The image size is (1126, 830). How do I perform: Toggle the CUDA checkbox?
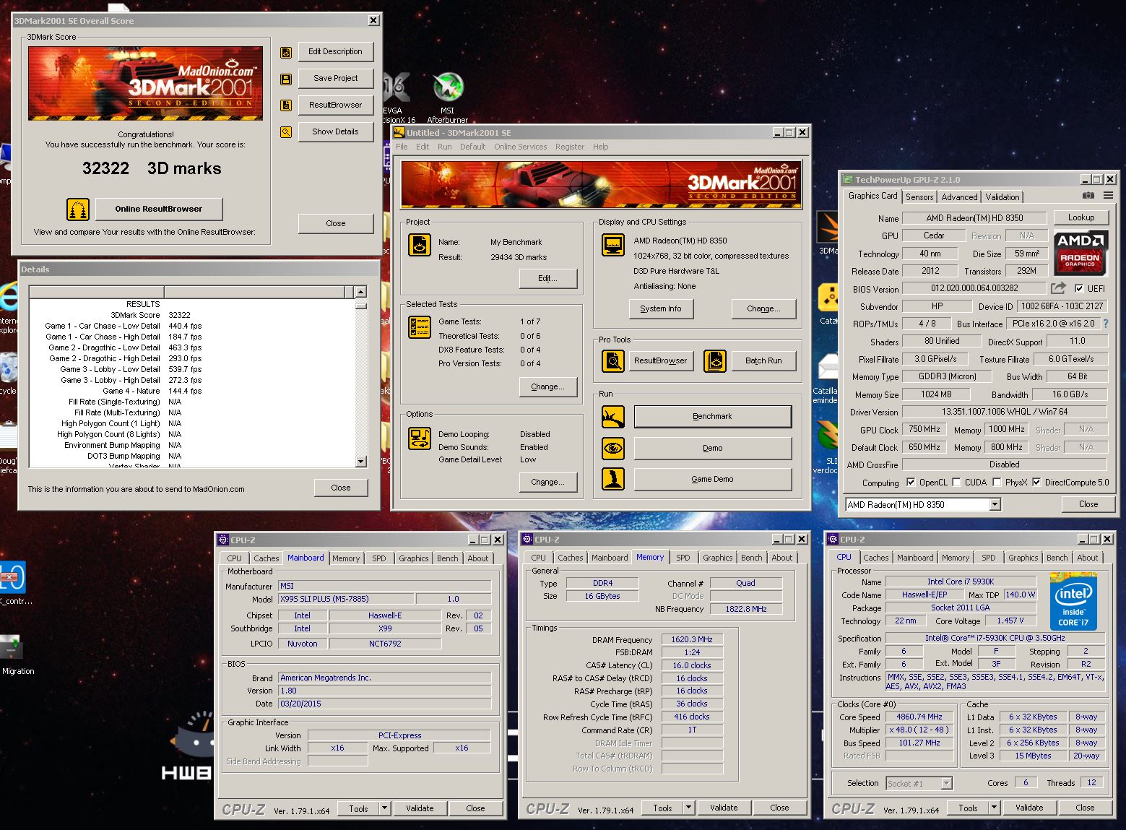click(x=957, y=482)
